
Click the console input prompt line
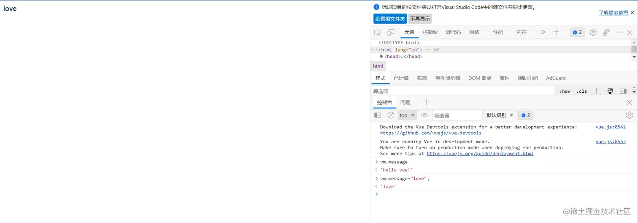[504, 194]
